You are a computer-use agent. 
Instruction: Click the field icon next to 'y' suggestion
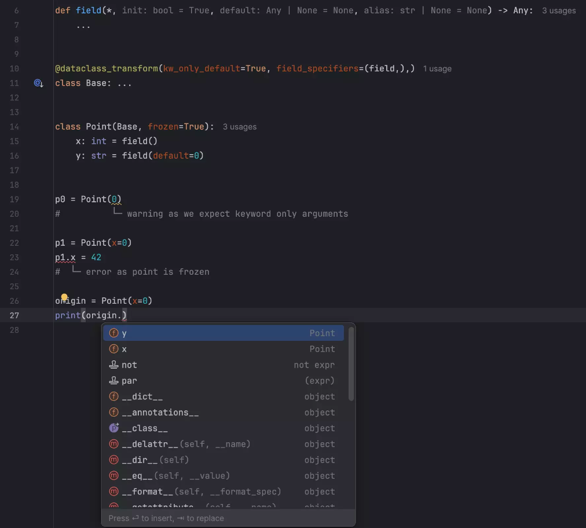point(113,333)
